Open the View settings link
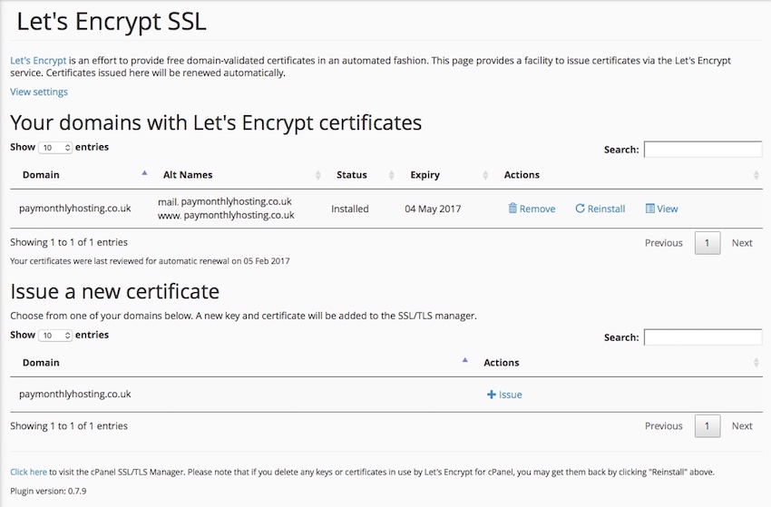This screenshot has height=507, width=771. [x=39, y=92]
